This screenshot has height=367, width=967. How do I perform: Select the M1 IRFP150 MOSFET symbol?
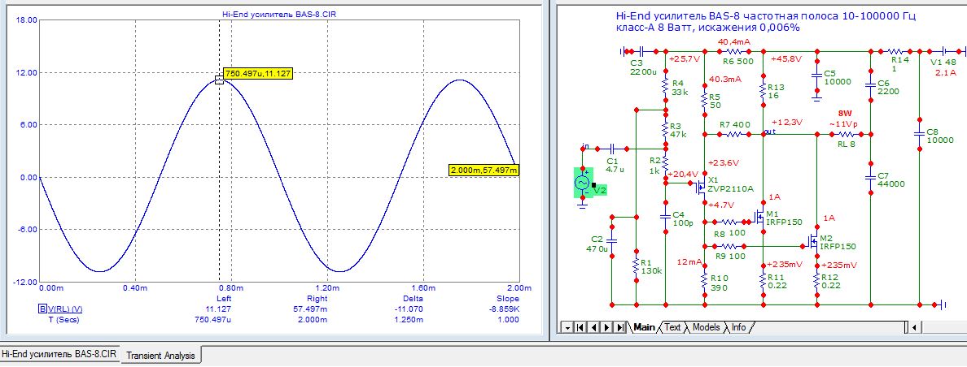(x=759, y=217)
